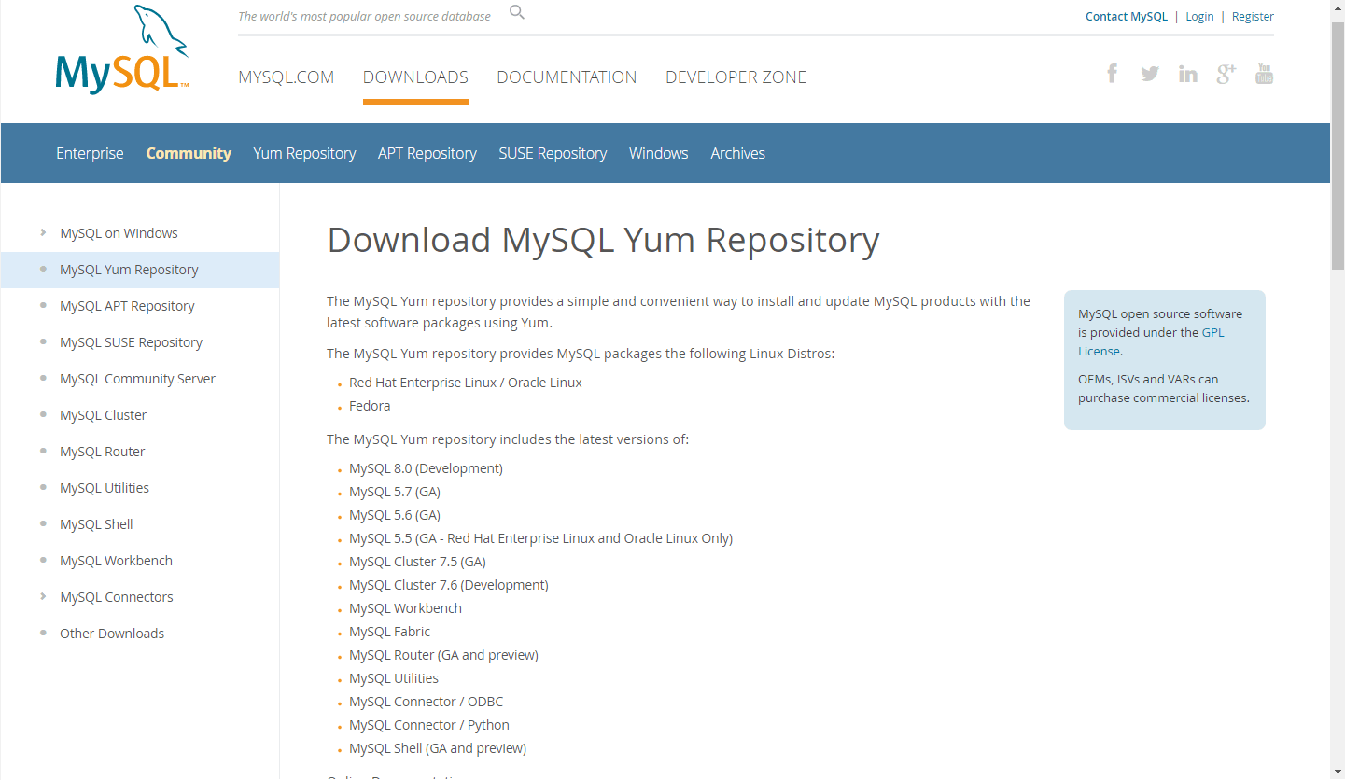The image size is (1345, 780).
Task: Click 'MySQL Shell (GA and preview)' entry
Action: [438, 748]
